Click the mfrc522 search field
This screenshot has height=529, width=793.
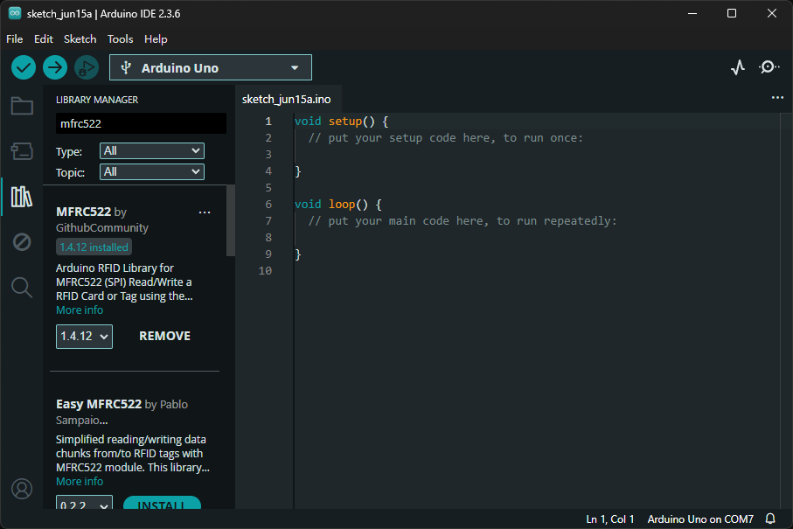(x=141, y=123)
